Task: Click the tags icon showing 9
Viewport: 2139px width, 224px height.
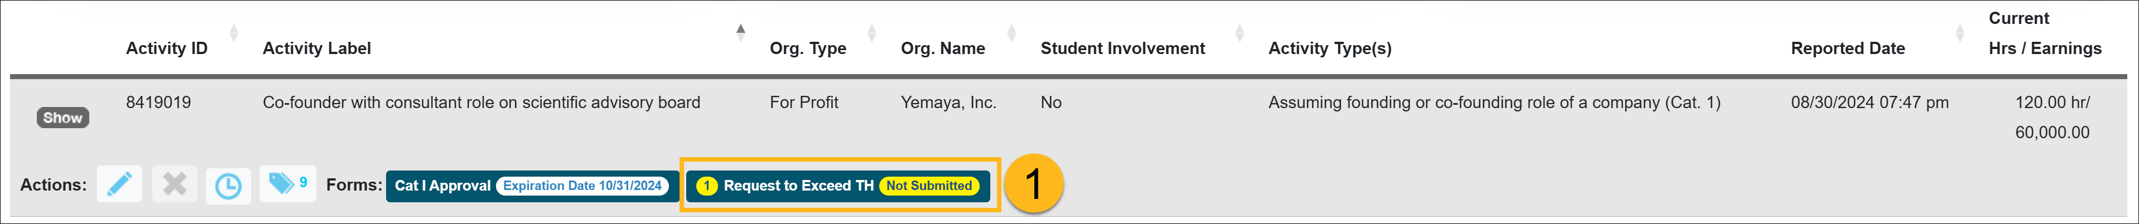Action: tap(287, 183)
